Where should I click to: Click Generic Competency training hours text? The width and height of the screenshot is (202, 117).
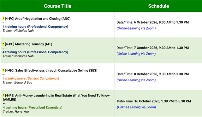(31, 79)
